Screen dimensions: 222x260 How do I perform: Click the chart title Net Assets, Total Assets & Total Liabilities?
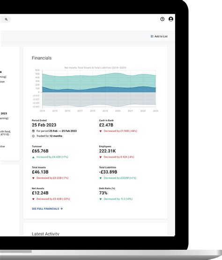(x=95, y=67)
